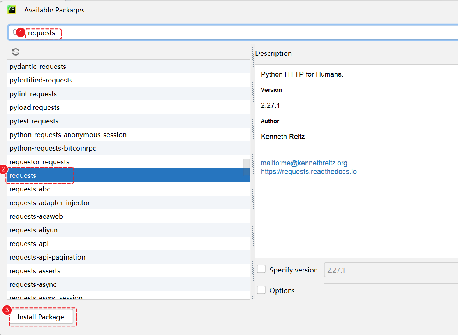Screen dimensions: 458x335
Task: Click the PyCharm logo icon in title bar
Action: pyautogui.click(x=12, y=10)
